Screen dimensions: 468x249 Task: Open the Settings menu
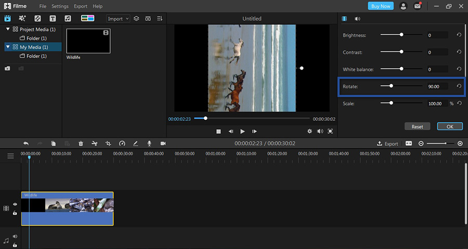point(60,6)
